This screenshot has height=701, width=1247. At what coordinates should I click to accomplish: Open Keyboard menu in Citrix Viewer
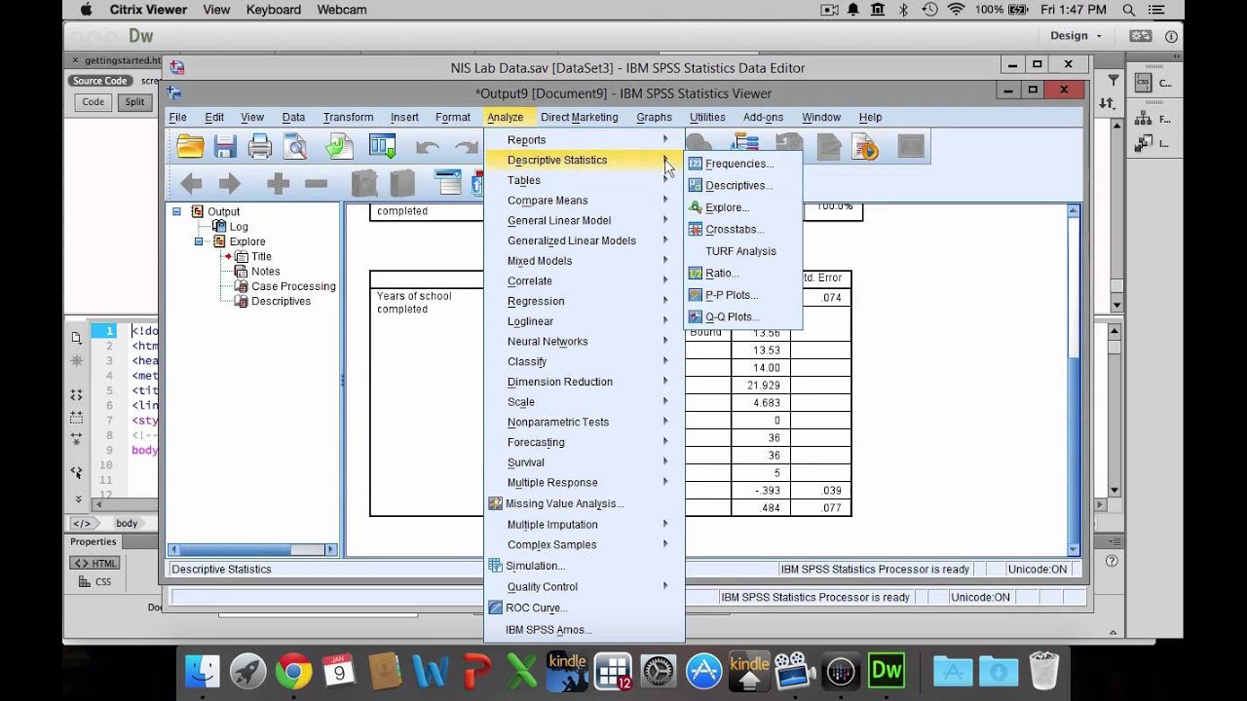coord(274,10)
